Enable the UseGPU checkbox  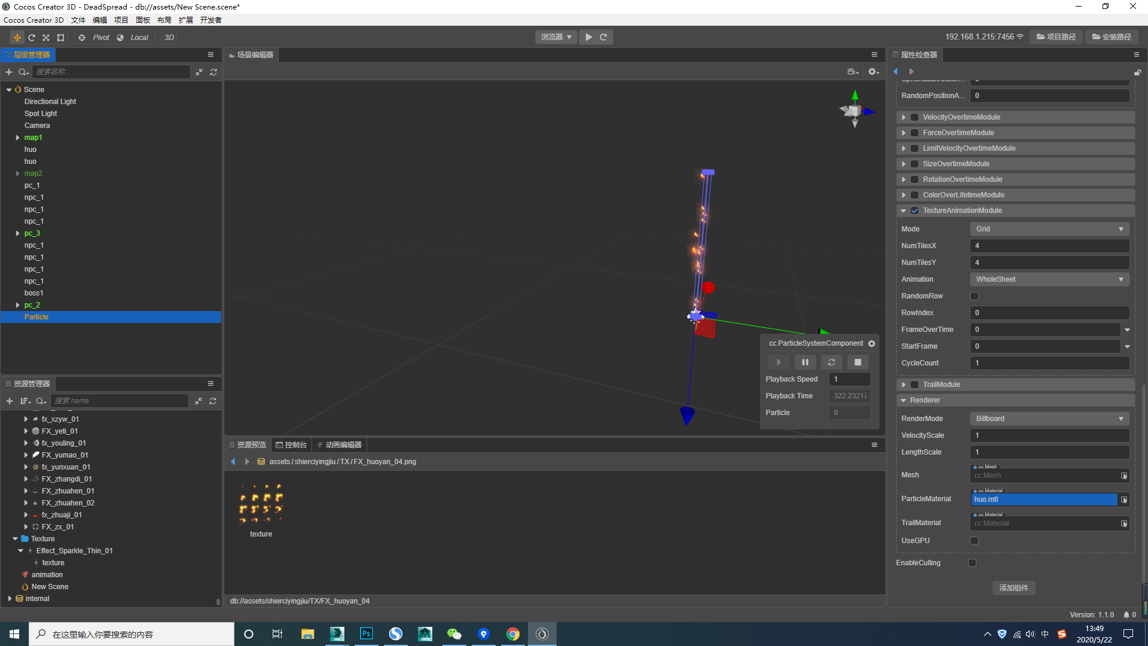pos(974,541)
